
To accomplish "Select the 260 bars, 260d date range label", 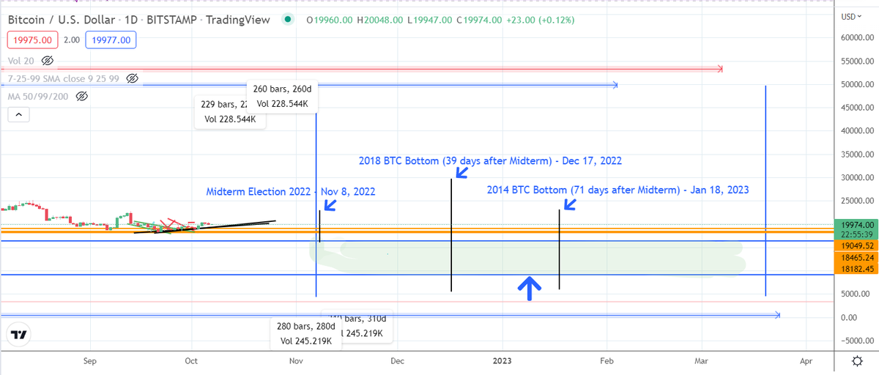I will coord(283,96).
